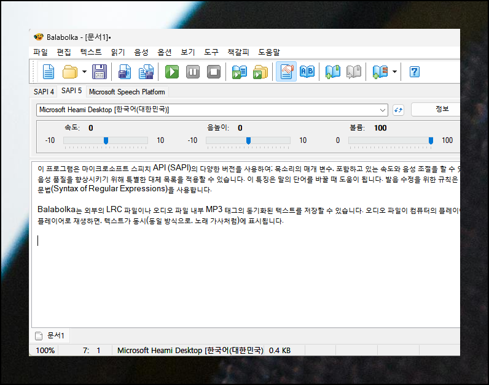Image resolution: width=489 pixels, height=385 pixels.
Task: Start reading aloud with the green play button
Action: 172,72
